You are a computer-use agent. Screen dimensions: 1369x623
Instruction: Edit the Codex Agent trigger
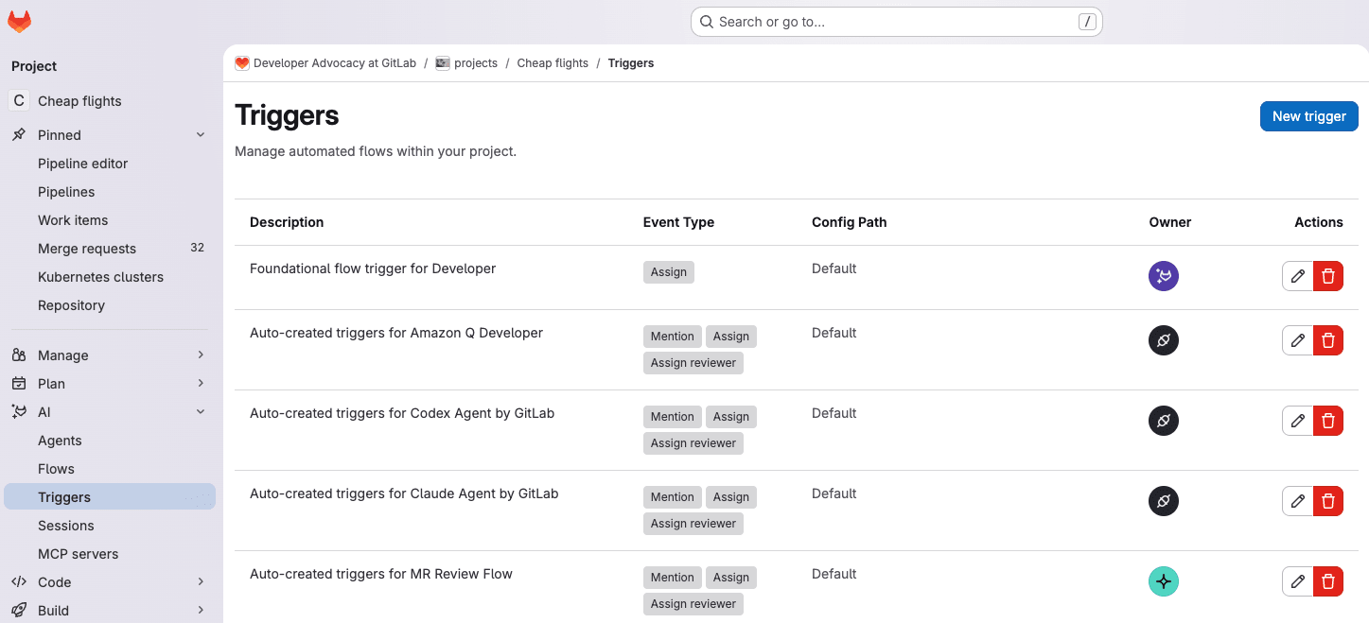coord(1298,421)
